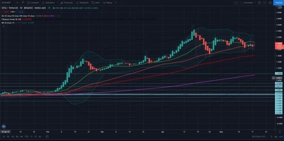Open the Financials menu

tap(67, 3)
